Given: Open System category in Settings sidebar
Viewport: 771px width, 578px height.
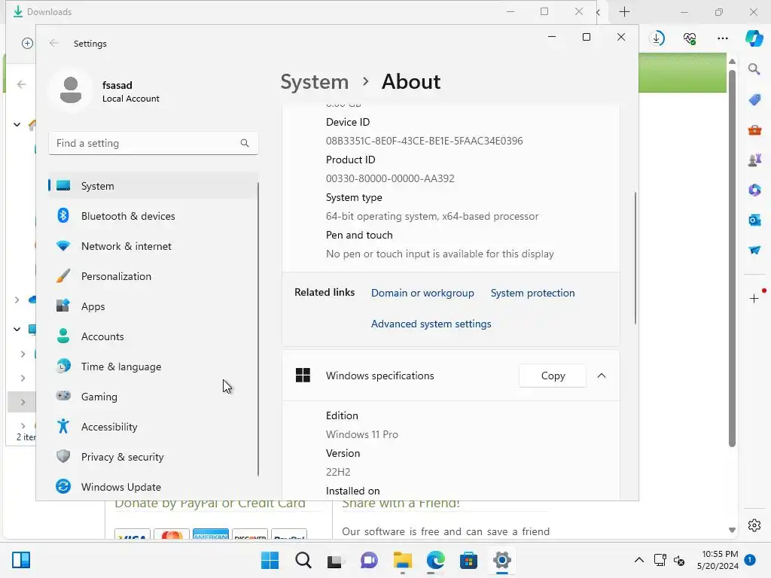Looking at the screenshot, I should point(153,186).
